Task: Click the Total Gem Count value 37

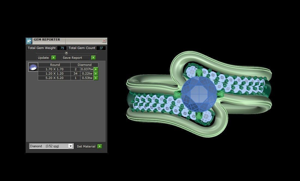Action: 101,48
